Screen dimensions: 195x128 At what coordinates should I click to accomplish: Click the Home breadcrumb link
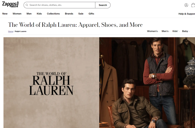[10, 31]
